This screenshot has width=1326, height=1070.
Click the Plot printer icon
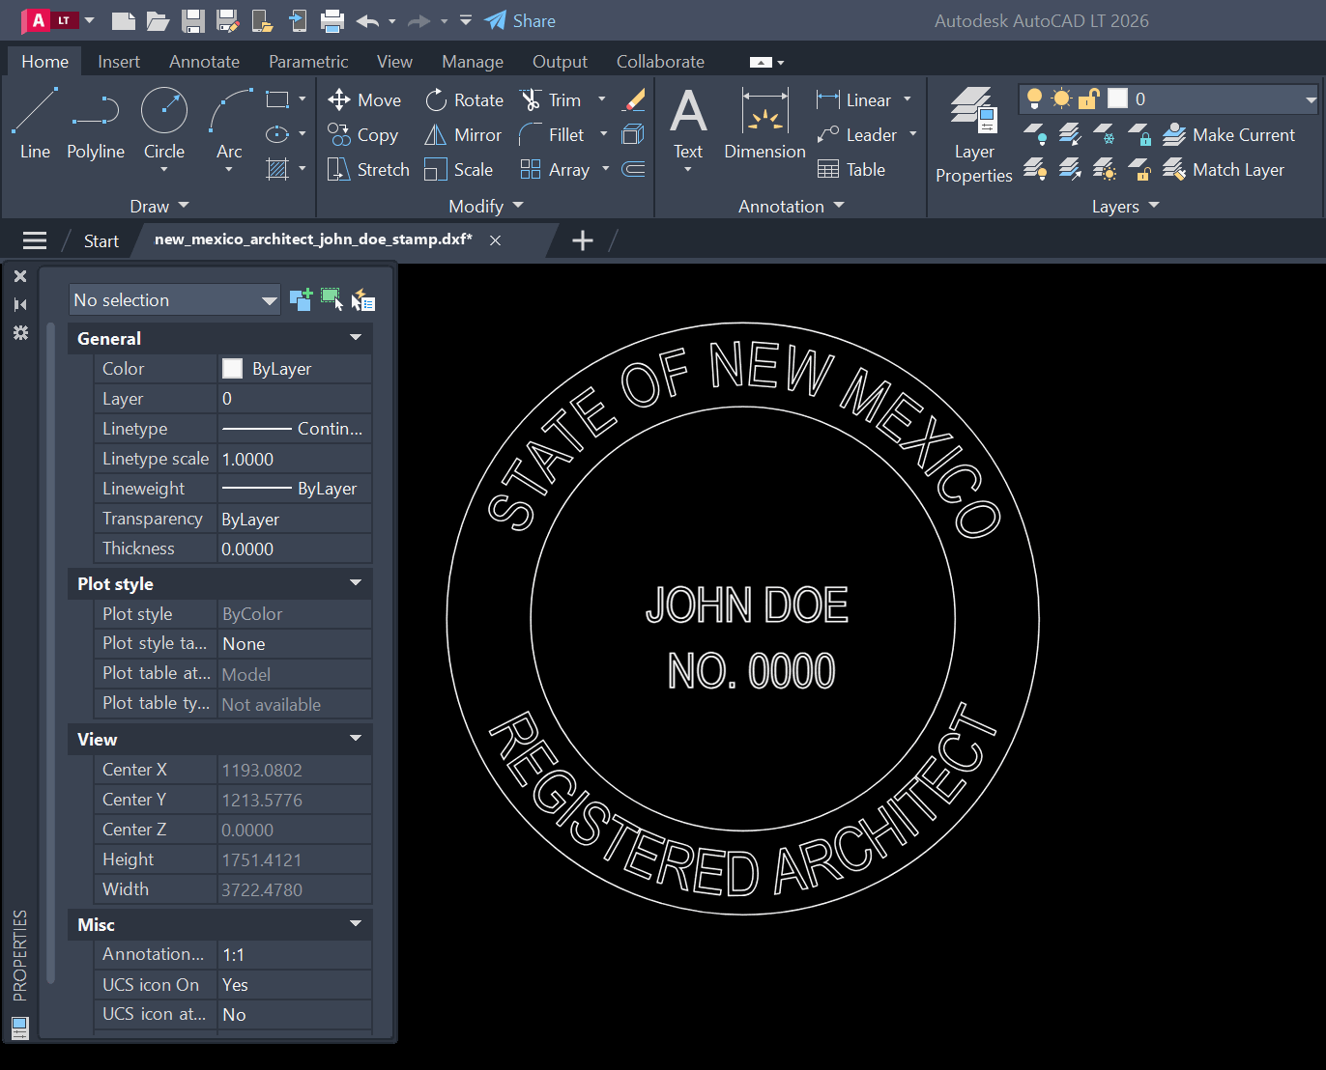332,21
